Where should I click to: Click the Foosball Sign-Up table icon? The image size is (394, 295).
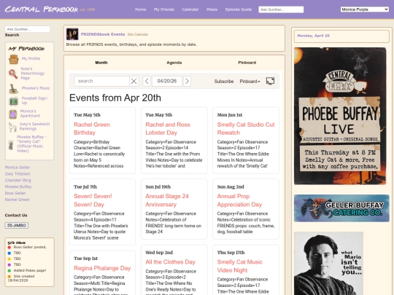(14, 101)
